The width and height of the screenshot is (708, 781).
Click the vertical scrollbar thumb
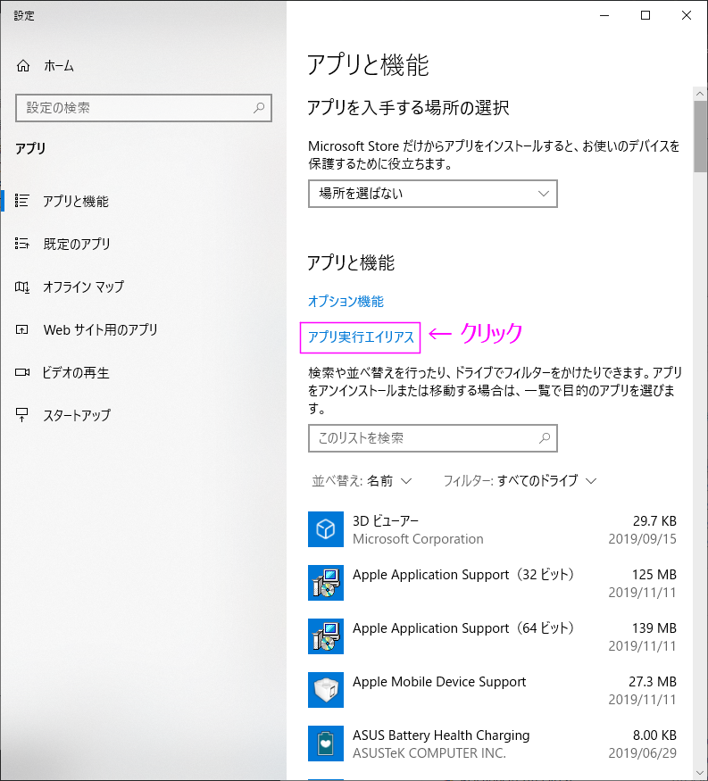coord(700,136)
